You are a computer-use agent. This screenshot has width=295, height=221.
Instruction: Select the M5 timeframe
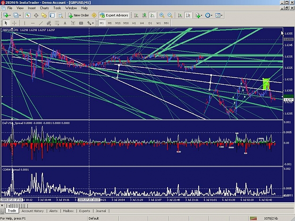click(x=110, y=23)
